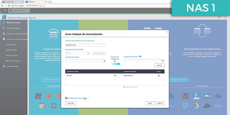Click the backup server icon above Copia de seguridad
The height and width of the screenshot is (115, 230).
tap(53, 33)
